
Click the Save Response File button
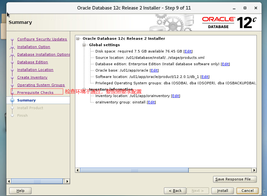[235, 179]
